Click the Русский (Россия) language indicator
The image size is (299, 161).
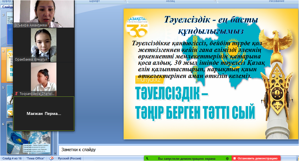coord(69,159)
